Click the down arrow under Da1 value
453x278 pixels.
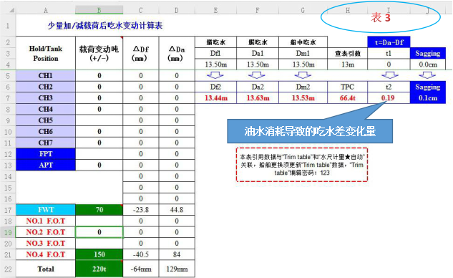(x=257, y=75)
